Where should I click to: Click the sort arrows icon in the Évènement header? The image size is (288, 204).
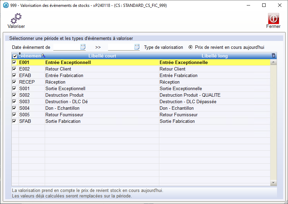20,54
